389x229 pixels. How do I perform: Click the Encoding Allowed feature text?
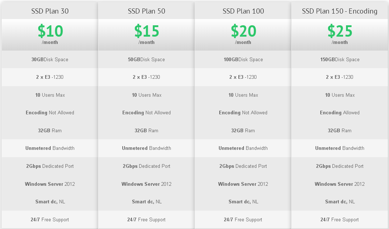tap(340, 112)
